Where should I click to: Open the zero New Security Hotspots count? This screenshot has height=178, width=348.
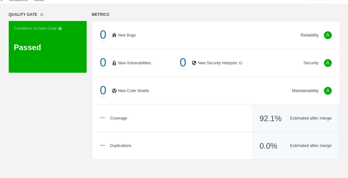point(183,63)
